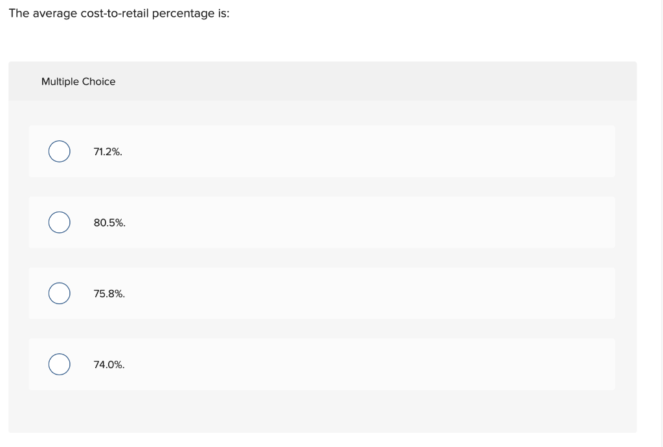Screen dimensions: 663x447
Task: Click the Multiple Choice header
Action: click(x=78, y=82)
